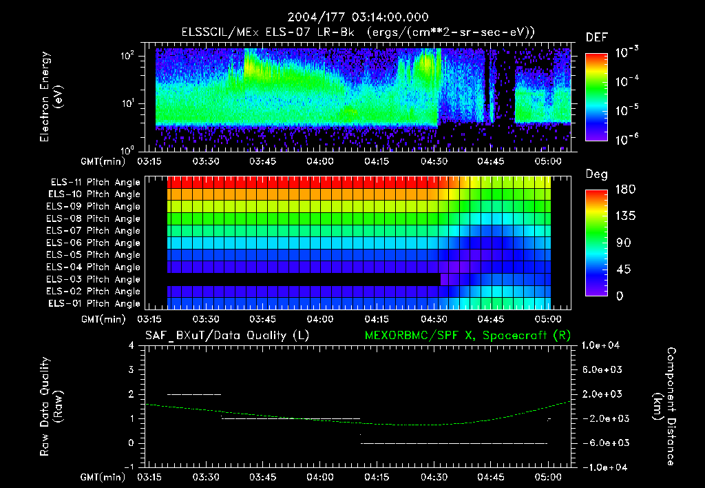Click the green spacecraft position curve minimum
This screenshot has width=705, height=488.
pyautogui.click(x=418, y=425)
